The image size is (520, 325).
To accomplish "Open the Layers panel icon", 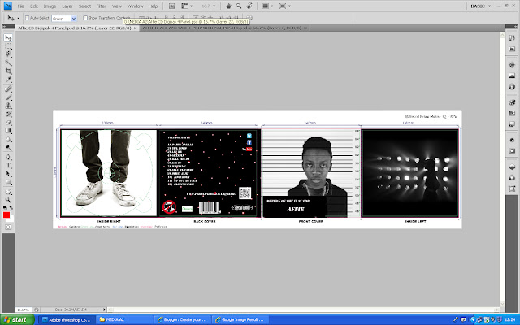I will [x=512, y=167].
